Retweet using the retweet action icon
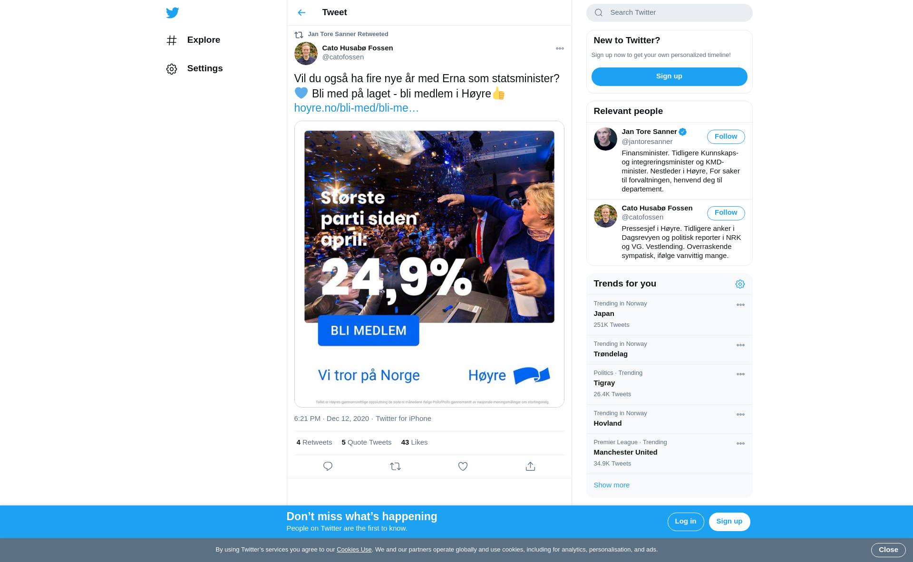The image size is (913, 562). (395, 467)
